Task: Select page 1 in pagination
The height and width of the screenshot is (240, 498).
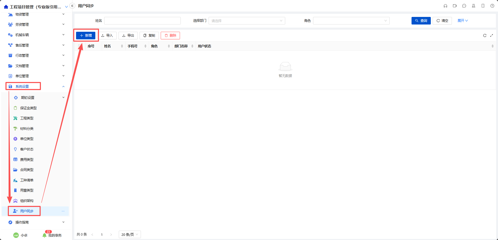Action: point(102,235)
